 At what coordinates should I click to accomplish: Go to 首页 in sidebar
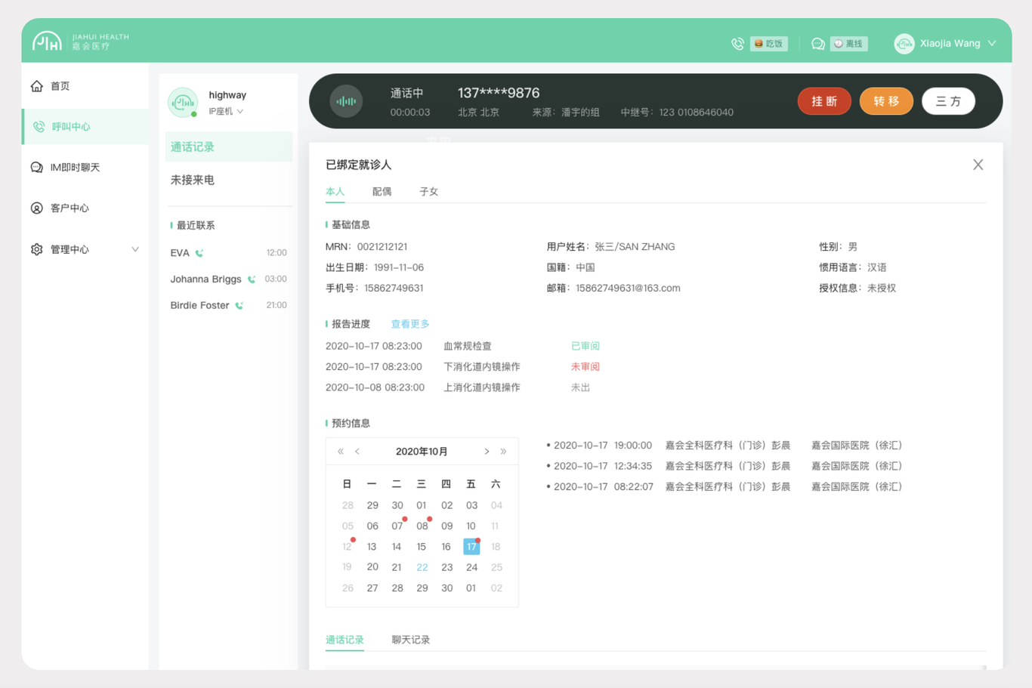coord(85,86)
